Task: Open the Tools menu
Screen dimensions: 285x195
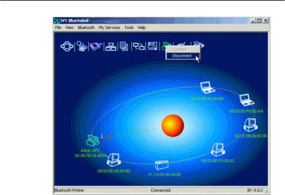Action: (129, 28)
